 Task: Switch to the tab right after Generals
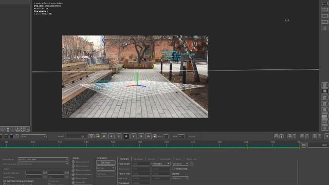point(138,159)
